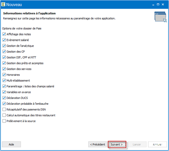169x151 pixels.
Task: Enable Prélèvement à la source
Action: tap(4, 121)
